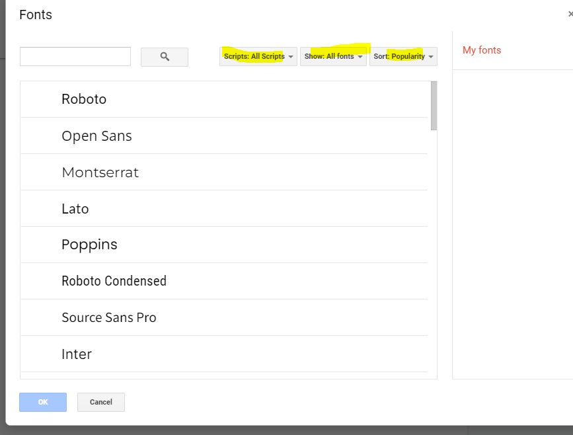Select the Open Sans font
Viewport: 573px width, 435px height.
(224, 136)
